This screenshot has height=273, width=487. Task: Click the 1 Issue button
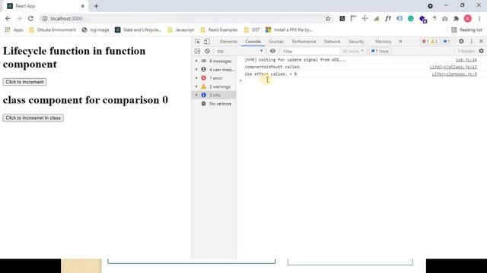click(x=380, y=51)
